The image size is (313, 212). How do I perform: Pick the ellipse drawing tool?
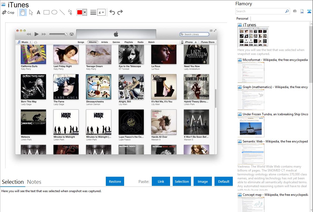tap(54, 12)
